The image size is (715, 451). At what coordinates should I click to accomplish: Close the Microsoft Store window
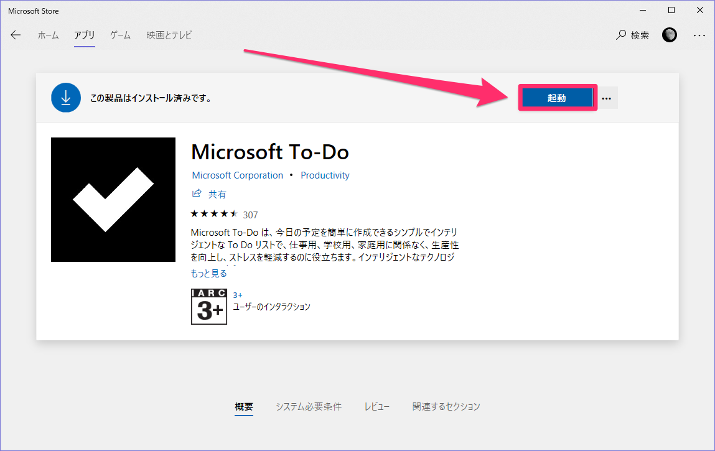(x=700, y=10)
